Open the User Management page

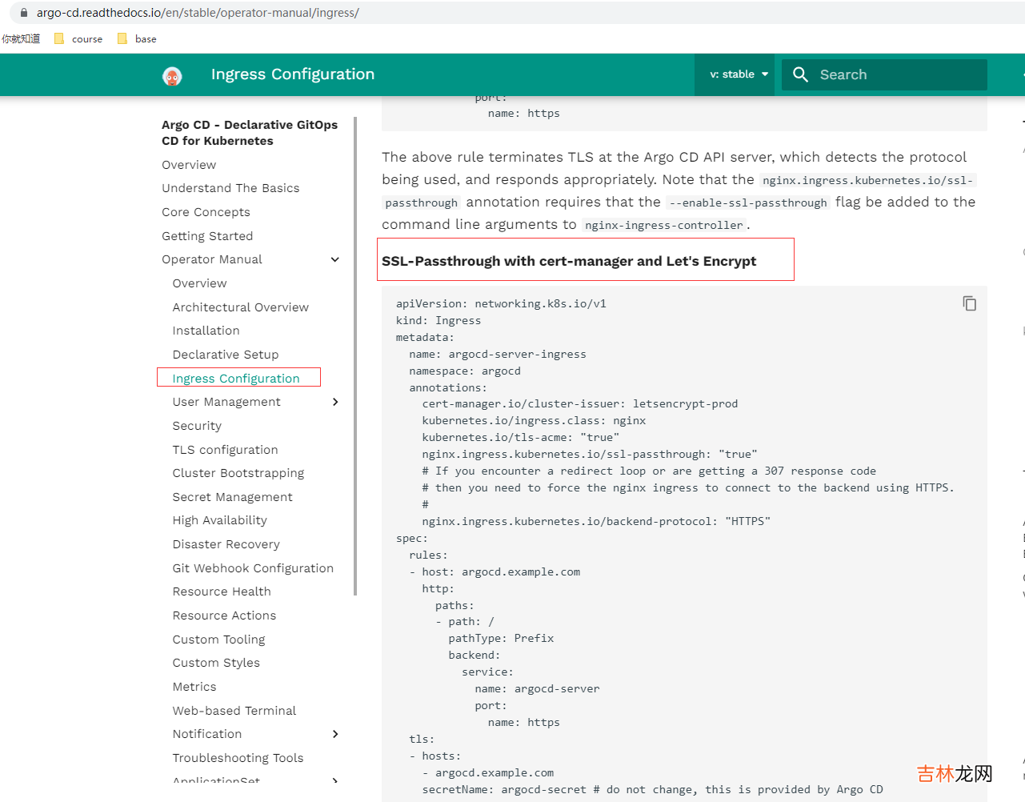226,402
